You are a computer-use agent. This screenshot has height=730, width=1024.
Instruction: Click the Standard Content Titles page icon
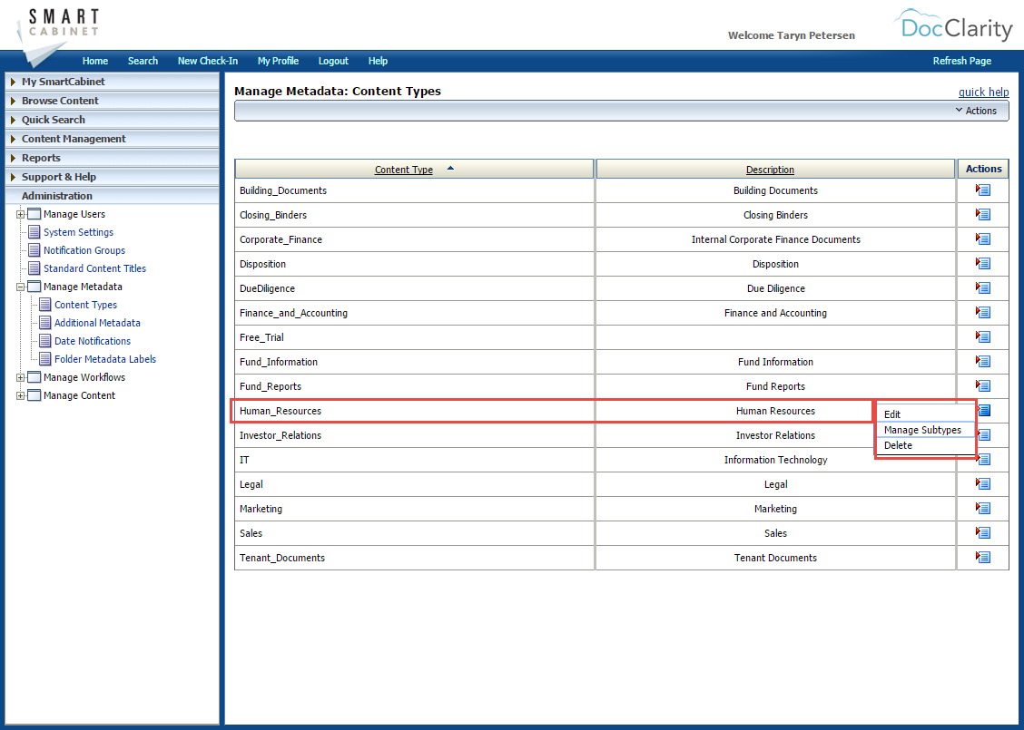click(x=34, y=268)
